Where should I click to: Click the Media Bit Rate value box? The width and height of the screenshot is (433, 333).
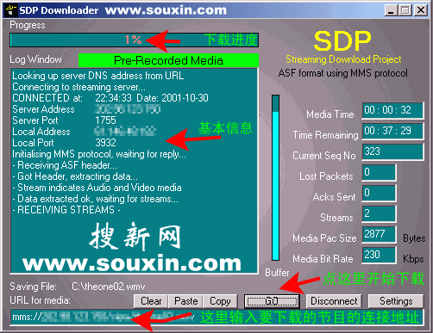tap(380, 255)
